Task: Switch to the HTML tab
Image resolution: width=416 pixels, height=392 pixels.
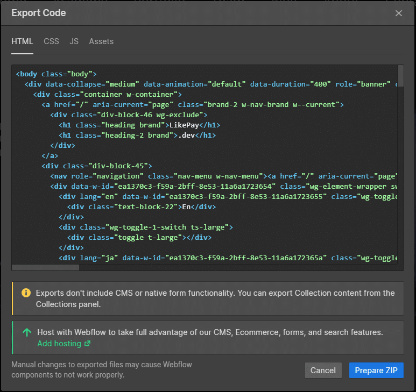Action: click(x=22, y=41)
